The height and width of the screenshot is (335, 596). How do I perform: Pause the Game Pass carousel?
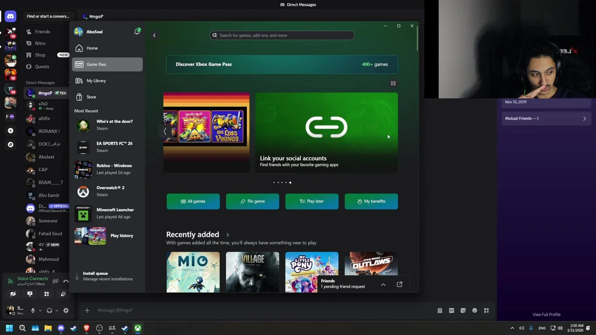393,83
